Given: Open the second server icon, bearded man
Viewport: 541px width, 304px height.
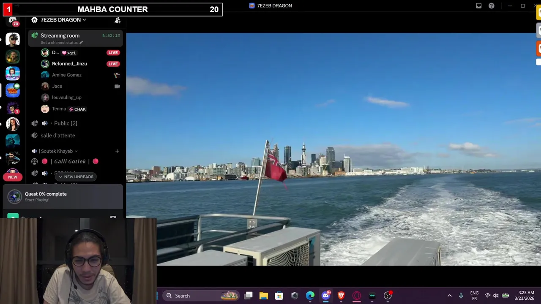Looking at the screenshot, I should pos(13,57).
